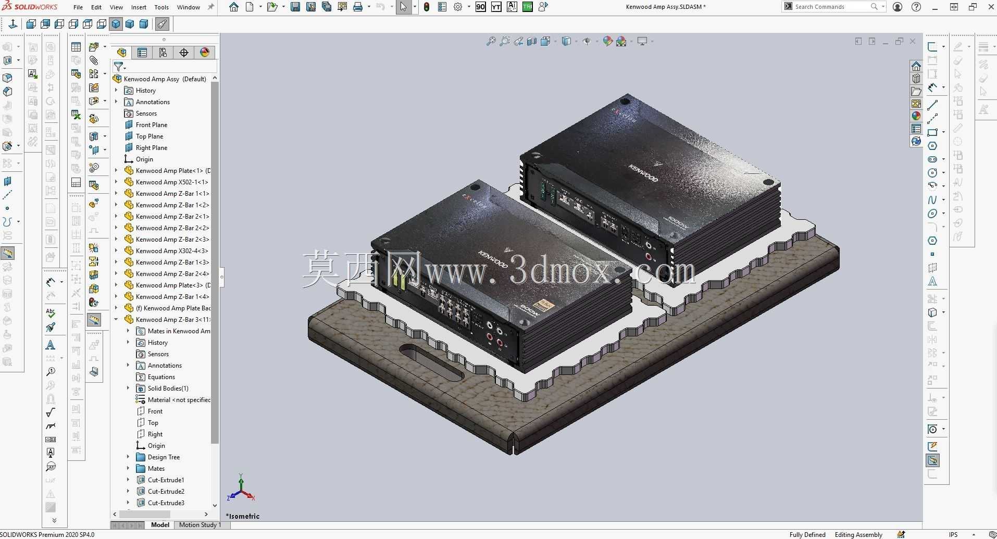997x539 pixels.
Task: Open the File menu
Action: (x=78, y=7)
